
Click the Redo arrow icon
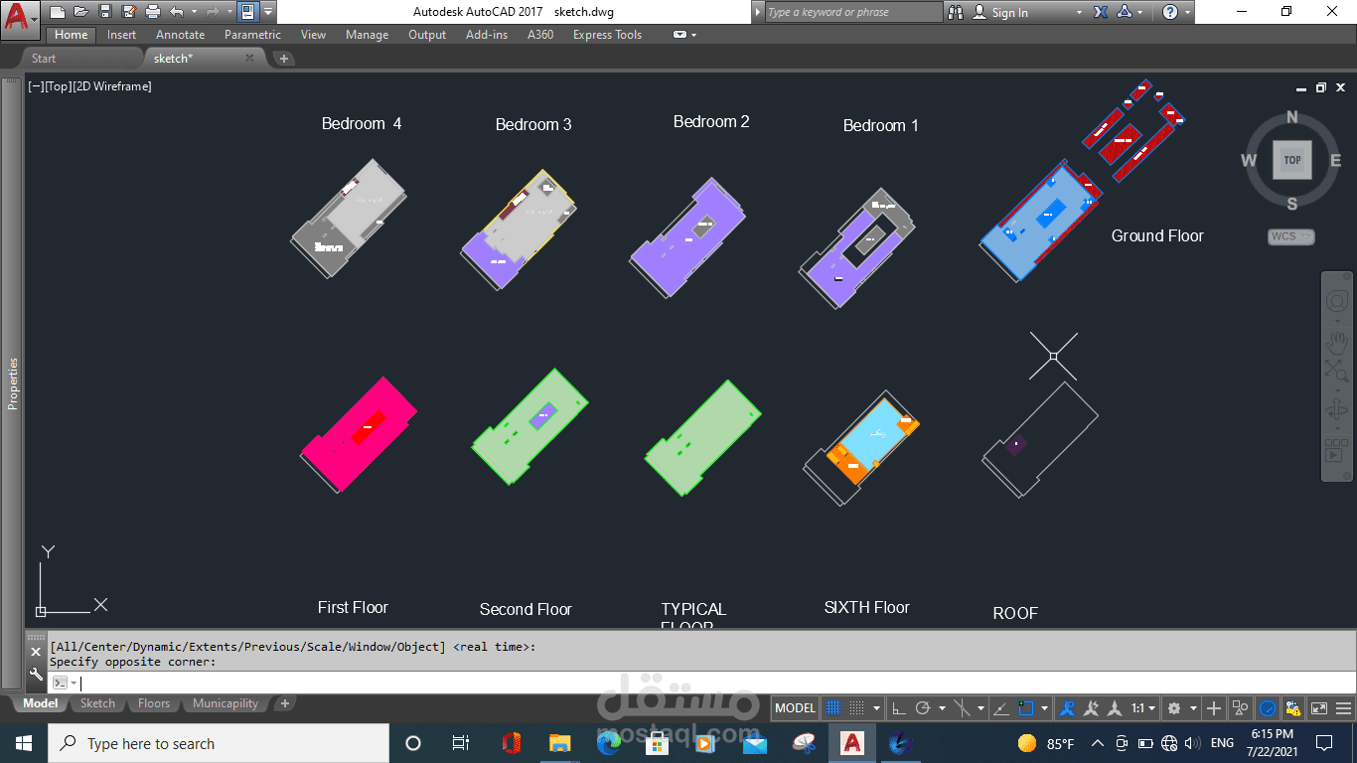point(213,12)
